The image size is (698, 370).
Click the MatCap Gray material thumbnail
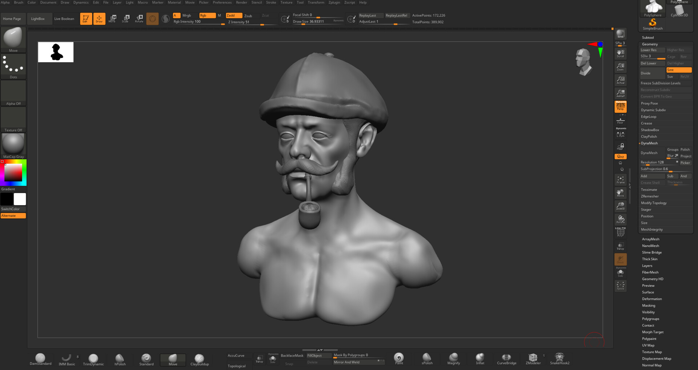click(13, 143)
